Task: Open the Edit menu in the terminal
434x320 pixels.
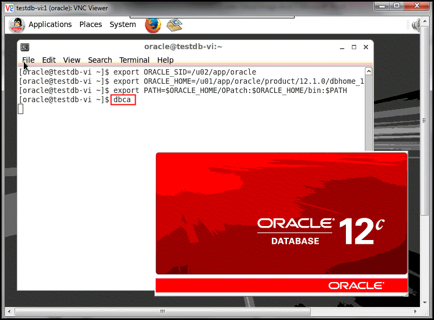Action: coord(49,60)
